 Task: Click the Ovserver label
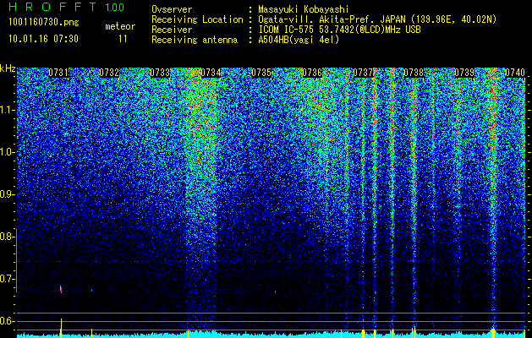click(172, 9)
